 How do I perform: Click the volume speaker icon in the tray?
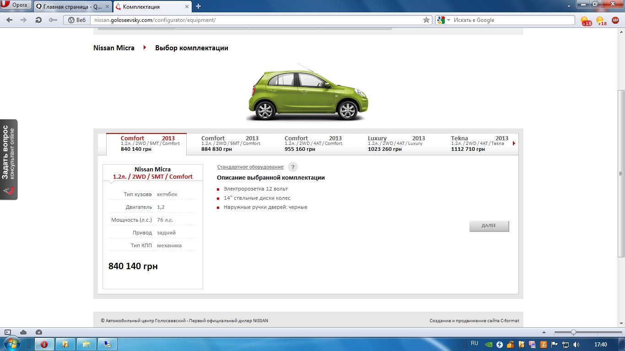[x=576, y=344]
